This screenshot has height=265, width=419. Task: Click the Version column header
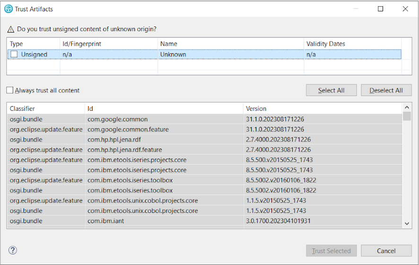(323, 108)
